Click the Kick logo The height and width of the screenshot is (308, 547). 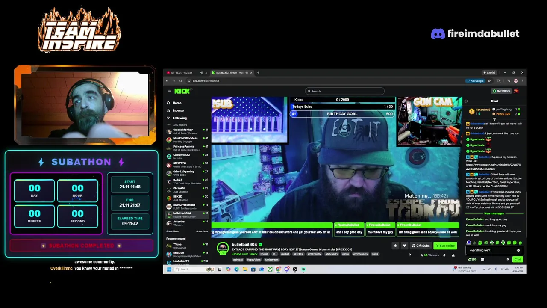pos(183,91)
